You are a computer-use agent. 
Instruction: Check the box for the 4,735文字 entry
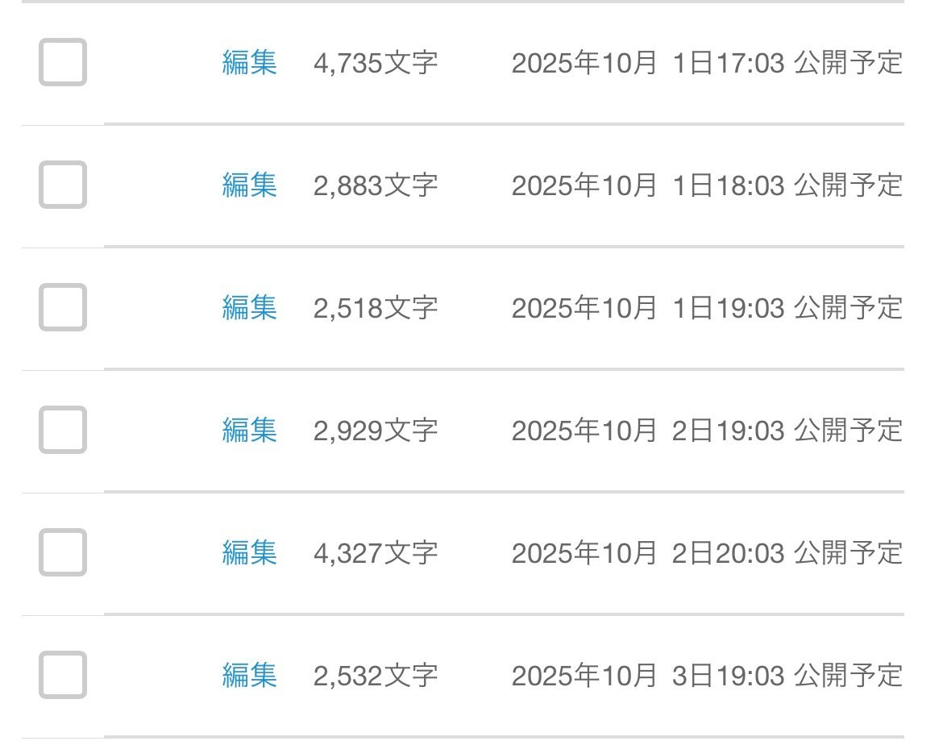tap(63, 62)
